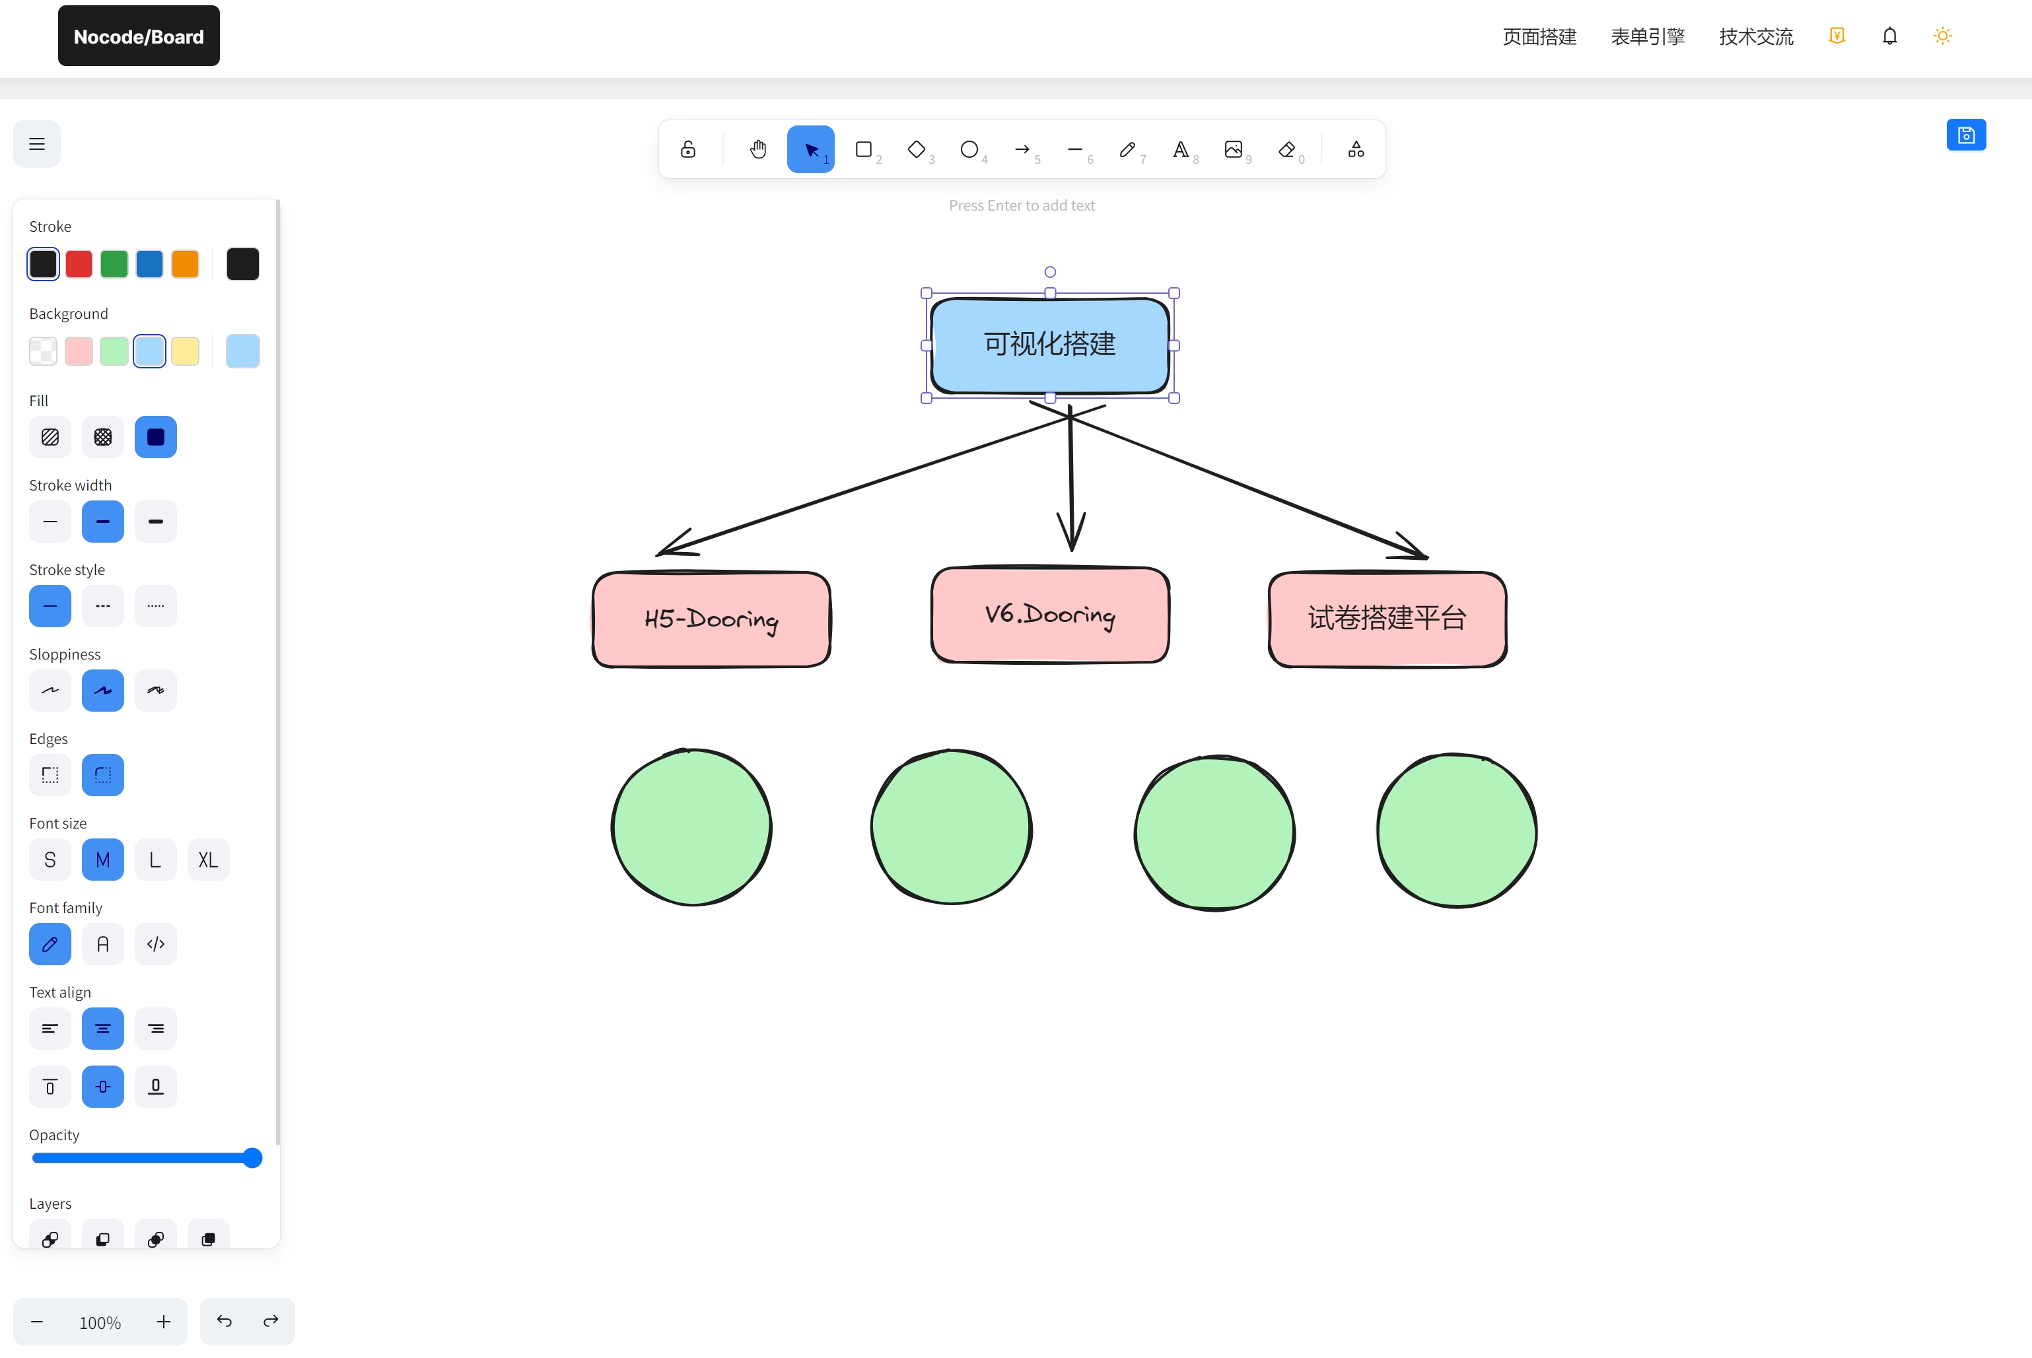Pick the yellow background swatch
This screenshot has height=1358, width=2032.
184,351
